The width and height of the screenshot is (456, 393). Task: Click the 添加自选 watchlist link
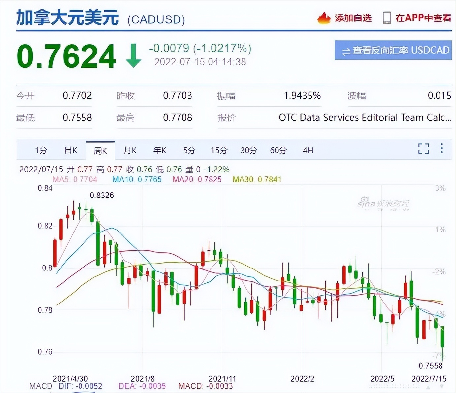tap(352, 18)
